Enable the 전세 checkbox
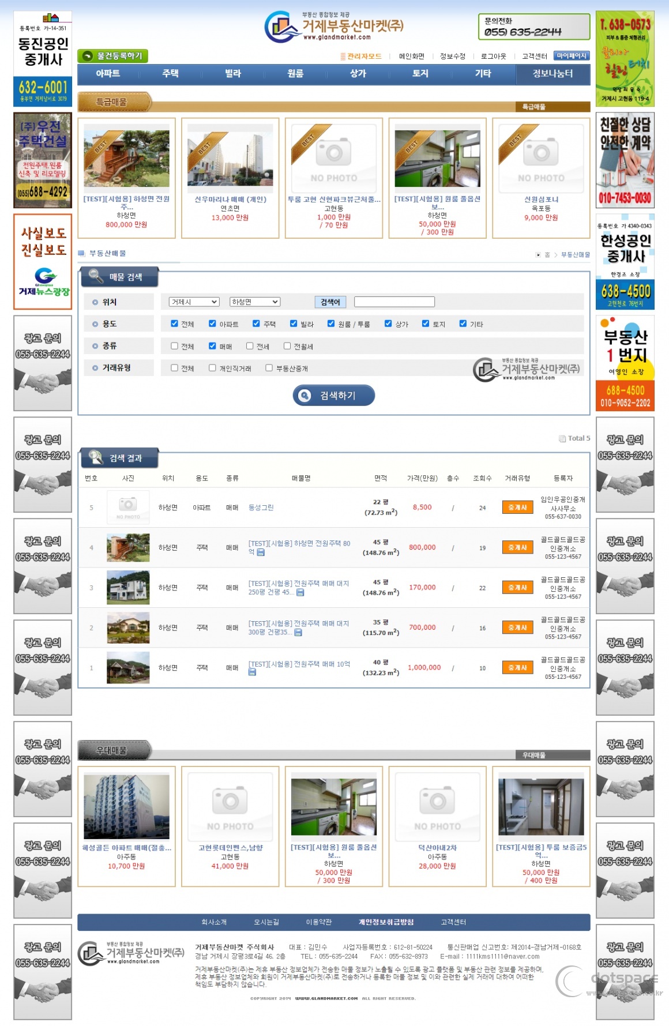Image resolution: width=669 pixels, height=1026 pixels. (x=250, y=346)
